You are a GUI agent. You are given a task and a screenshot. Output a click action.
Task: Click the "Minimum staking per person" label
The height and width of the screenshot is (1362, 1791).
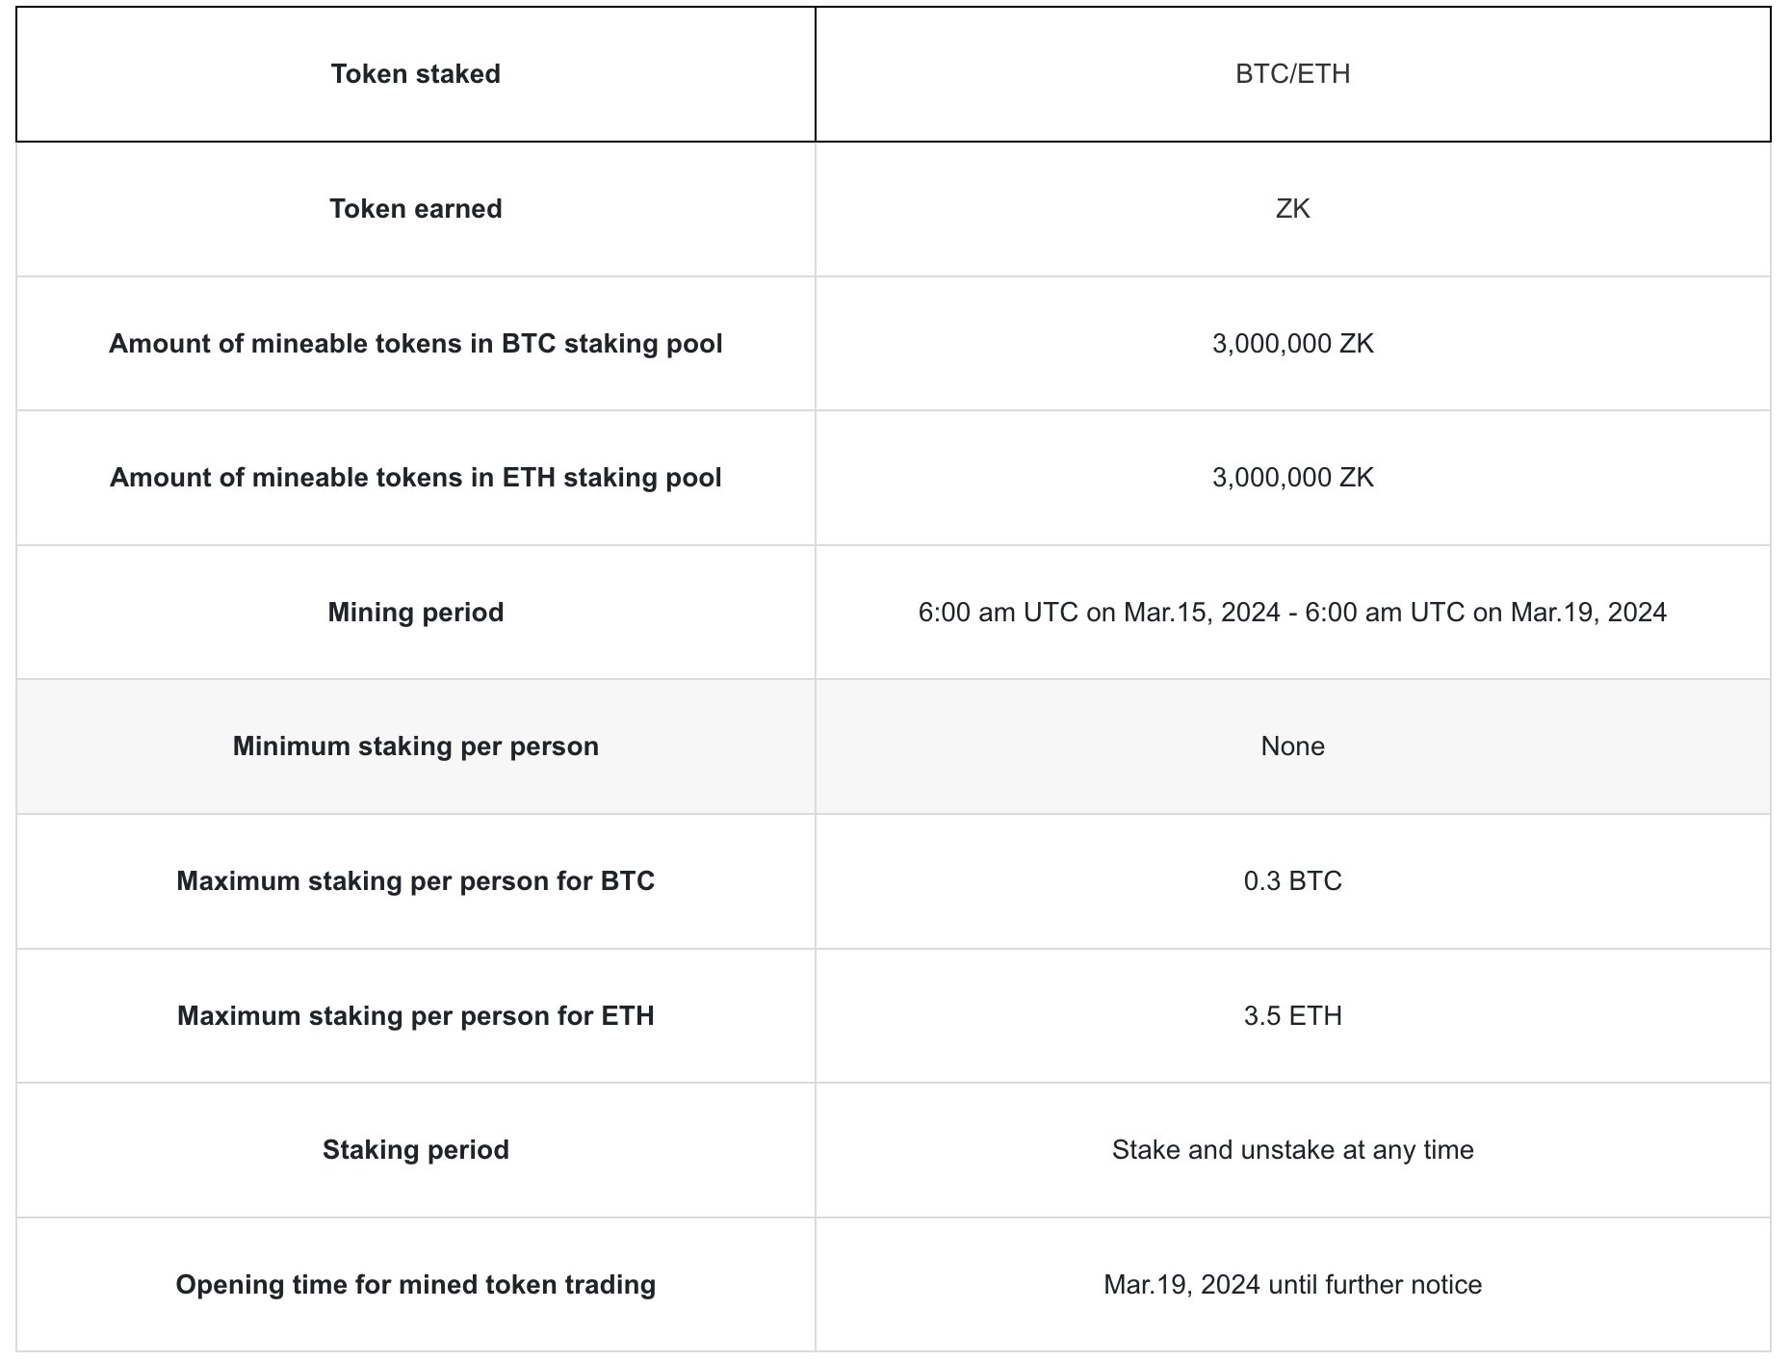[x=416, y=746]
